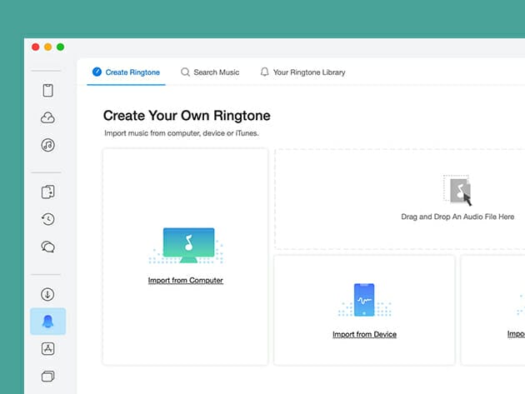Click the stacked windows icon in sidebar
This screenshot has height=394, width=525.
click(x=47, y=376)
